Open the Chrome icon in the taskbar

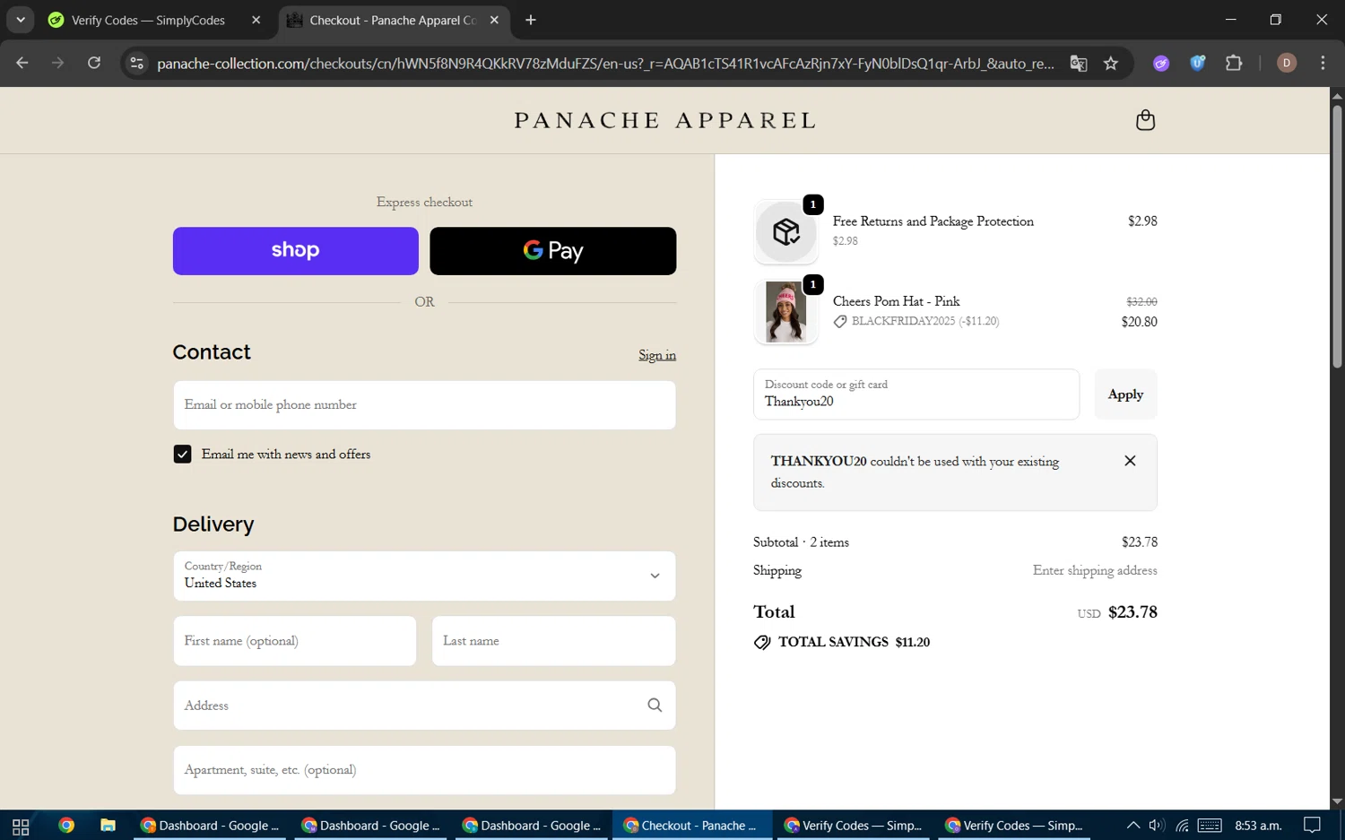[66, 826]
